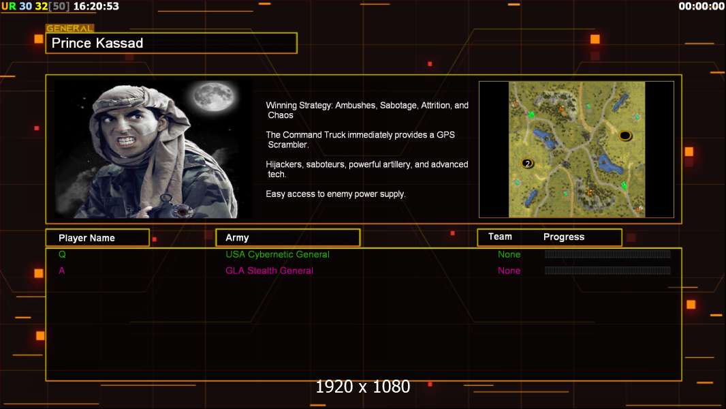The image size is (726, 409).
Task: Select player Q in the list
Action: coord(62,254)
